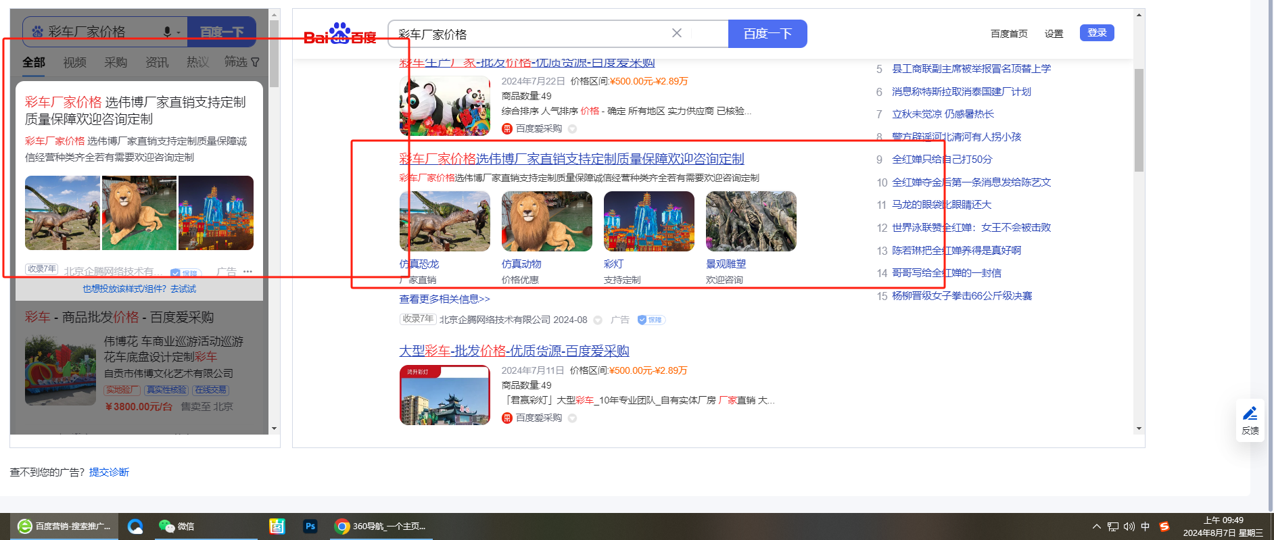Open the 筛选 filter in mobile preview

pyautogui.click(x=241, y=62)
